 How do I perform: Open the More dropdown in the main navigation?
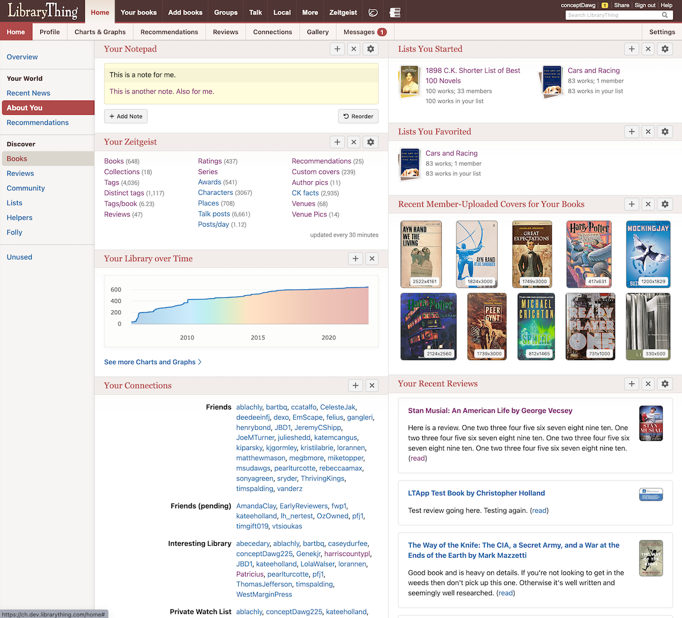(310, 11)
